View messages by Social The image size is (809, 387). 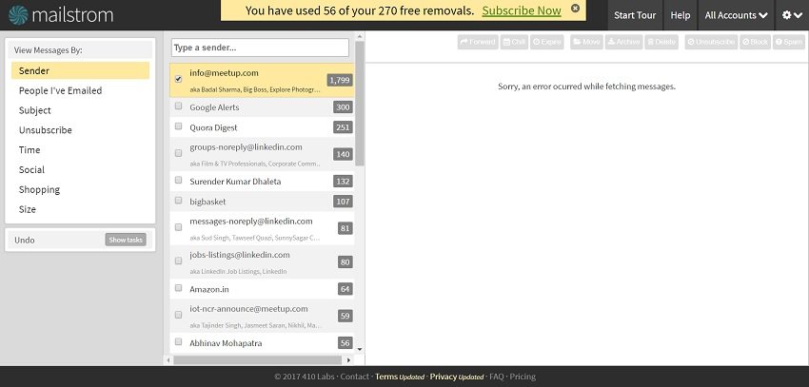tap(81, 170)
